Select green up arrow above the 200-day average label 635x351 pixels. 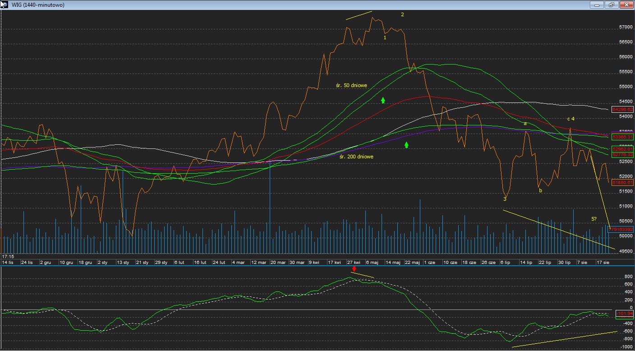tap(406, 145)
